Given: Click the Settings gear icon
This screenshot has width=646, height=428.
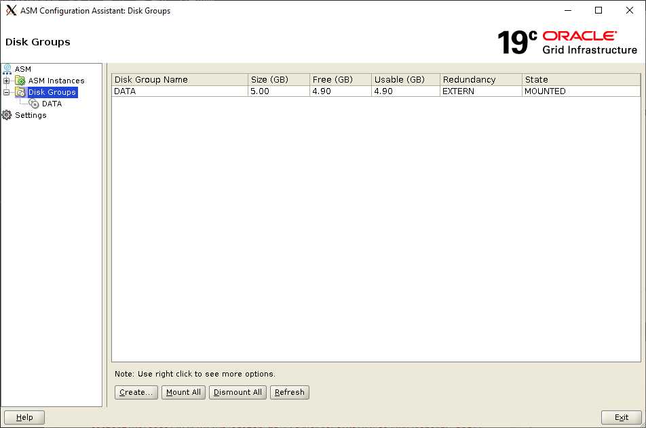Looking at the screenshot, I should click(7, 115).
